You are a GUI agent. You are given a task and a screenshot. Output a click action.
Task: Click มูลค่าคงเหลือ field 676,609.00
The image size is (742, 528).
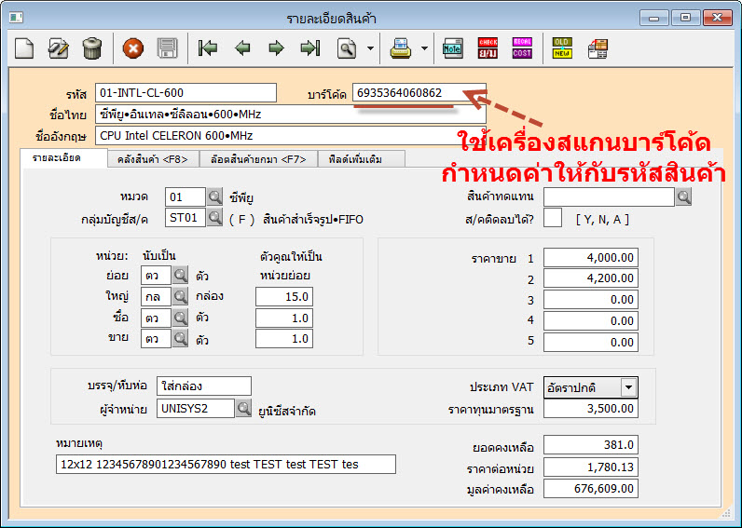pos(591,488)
